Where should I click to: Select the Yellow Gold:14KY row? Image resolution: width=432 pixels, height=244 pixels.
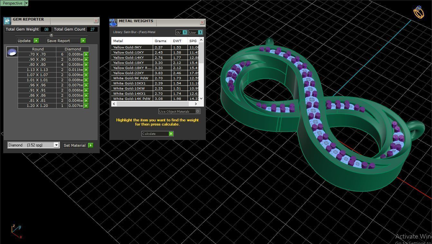(155, 57)
